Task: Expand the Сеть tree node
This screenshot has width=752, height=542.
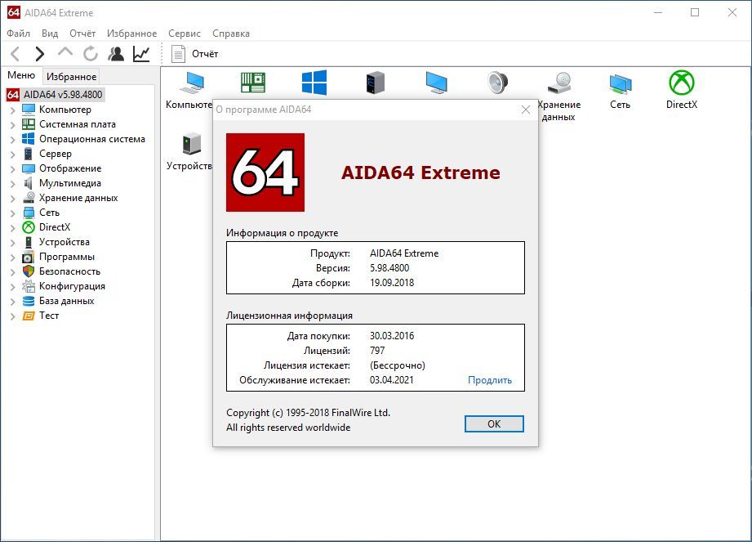Action: [x=13, y=213]
